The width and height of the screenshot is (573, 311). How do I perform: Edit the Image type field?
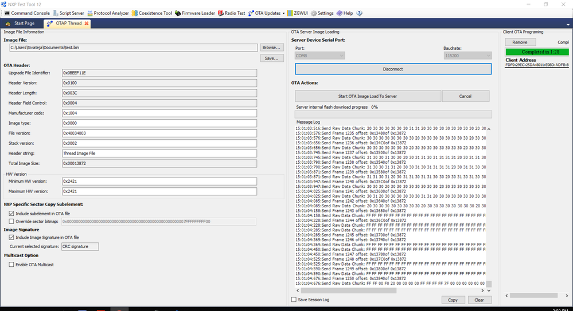159,123
